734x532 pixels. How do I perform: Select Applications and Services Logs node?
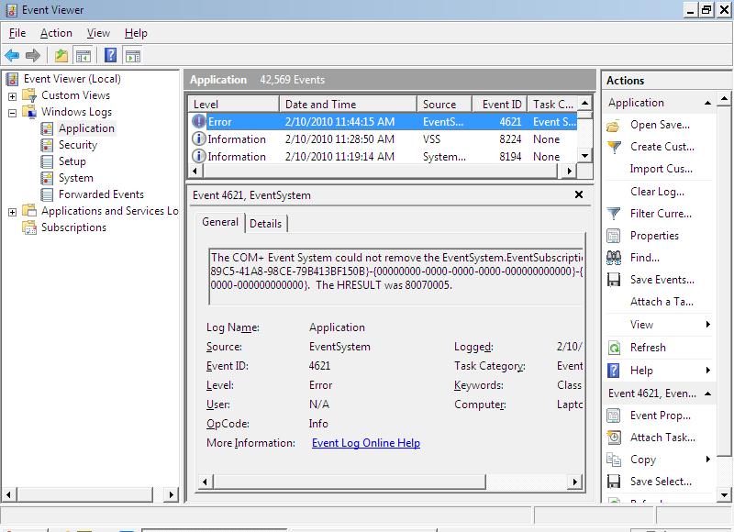coord(109,211)
